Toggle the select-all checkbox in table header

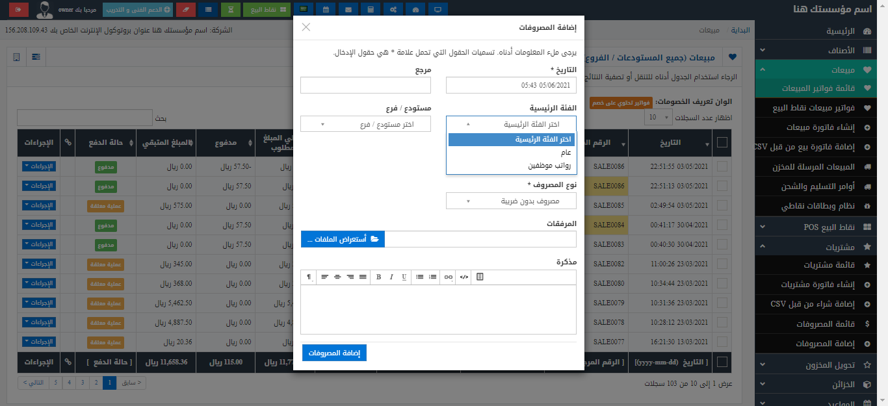pyautogui.click(x=722, y=144)
